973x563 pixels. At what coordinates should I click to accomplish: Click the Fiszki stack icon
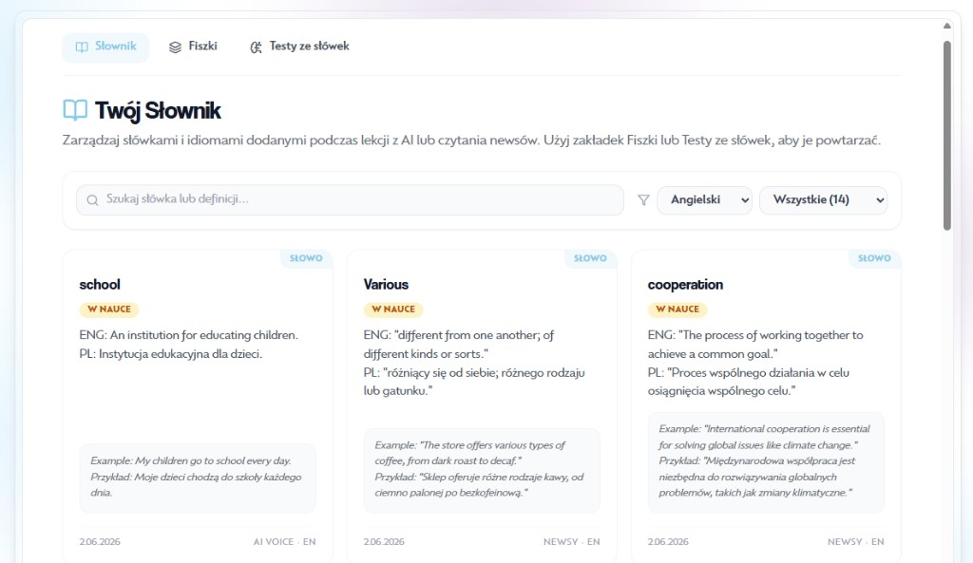[175, 47]
